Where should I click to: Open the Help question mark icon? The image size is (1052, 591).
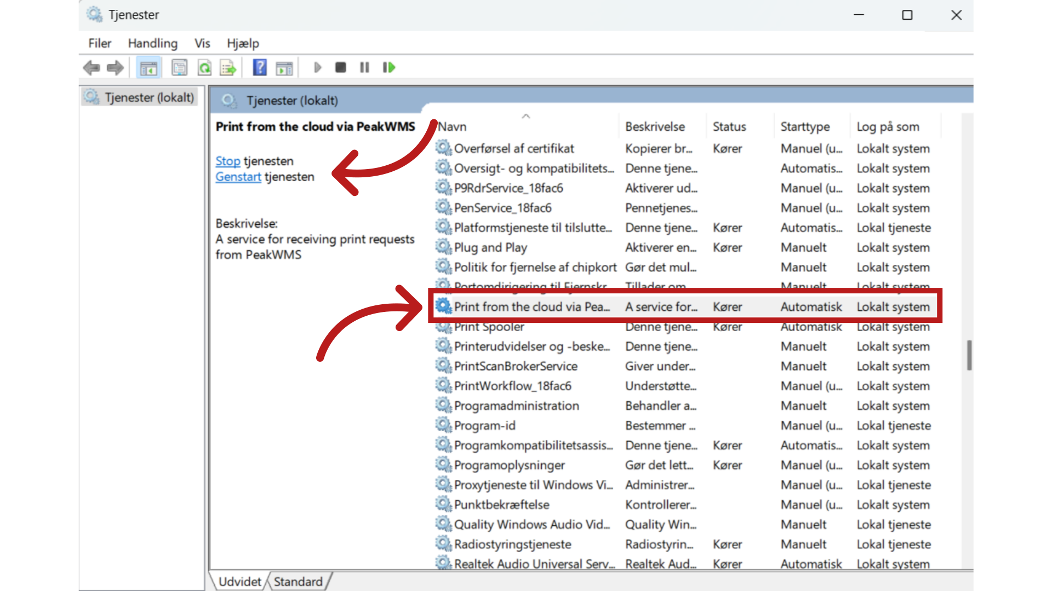(260, 68)
